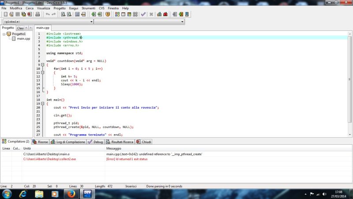The image size is (353, 199).
Task: Click the Run window icon
Action: click(123, 14)
